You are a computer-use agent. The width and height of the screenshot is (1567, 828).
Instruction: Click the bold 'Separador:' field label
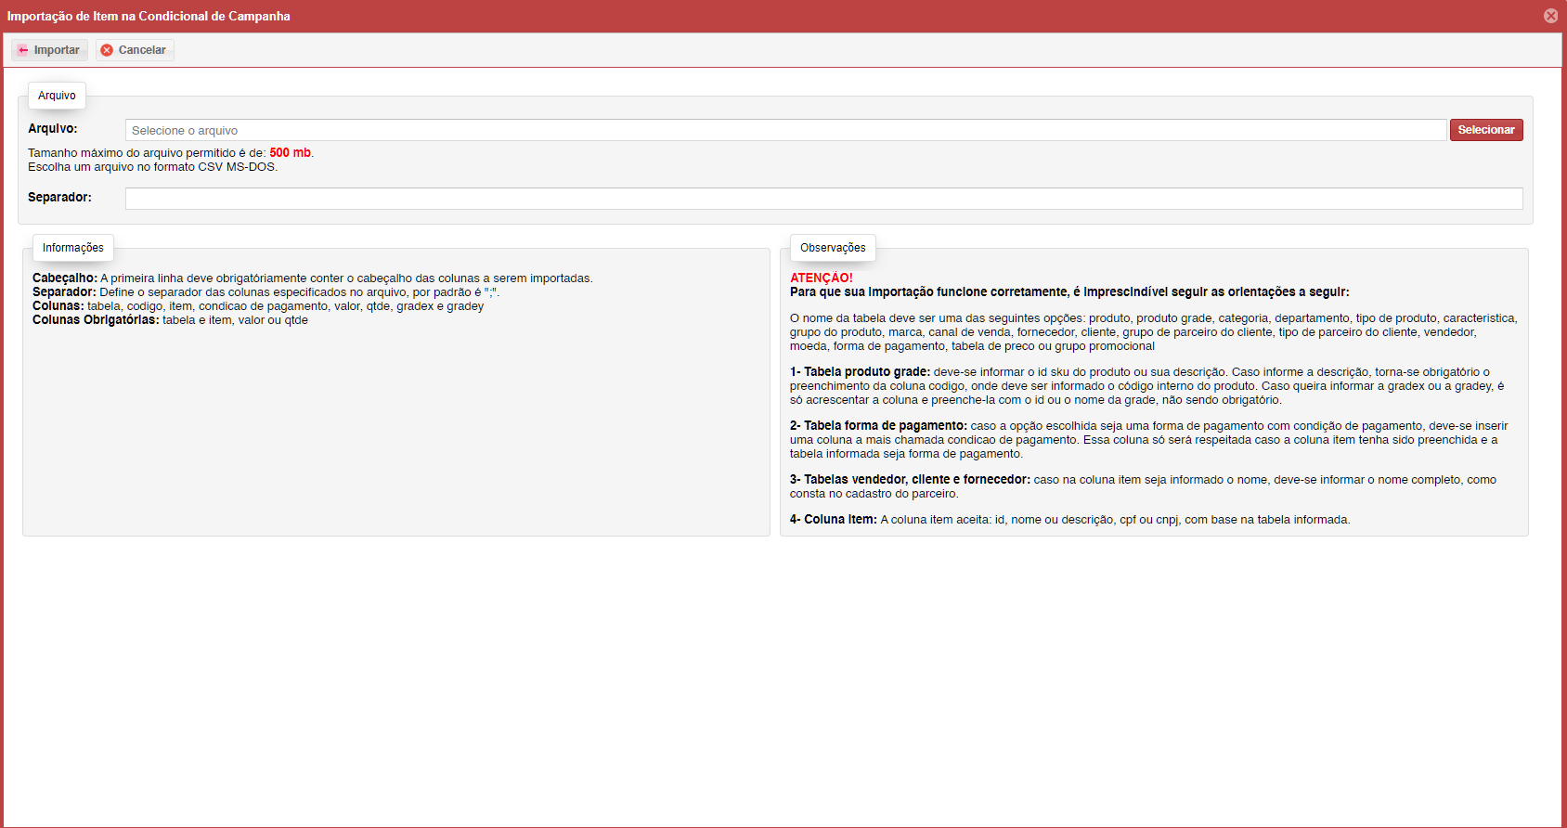coord(59,198)
